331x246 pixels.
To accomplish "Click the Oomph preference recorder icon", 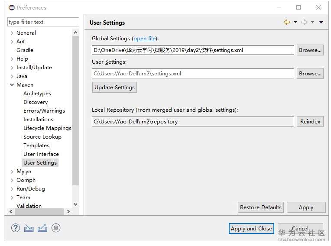I will click(x=56, y=228).
